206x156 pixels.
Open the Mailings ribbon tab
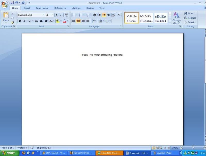point(76,8)
